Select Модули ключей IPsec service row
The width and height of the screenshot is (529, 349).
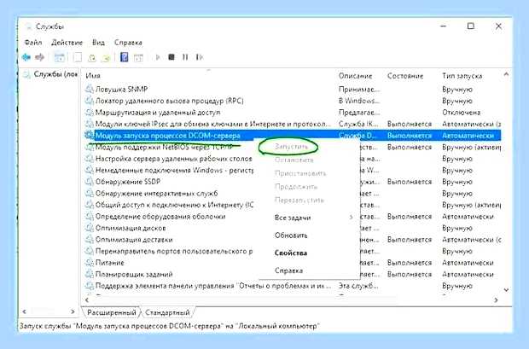(293, 124)
